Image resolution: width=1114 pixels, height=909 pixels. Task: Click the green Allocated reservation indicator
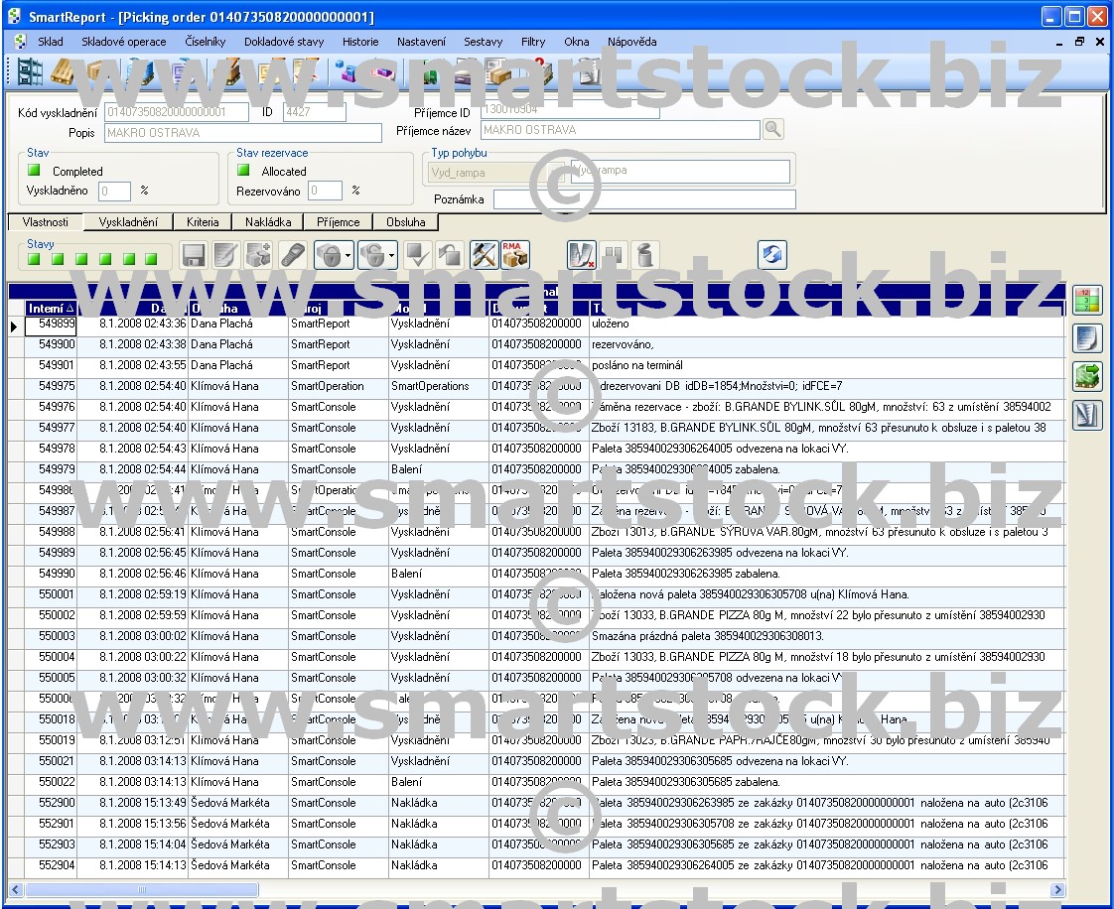[x=243, y=171]
